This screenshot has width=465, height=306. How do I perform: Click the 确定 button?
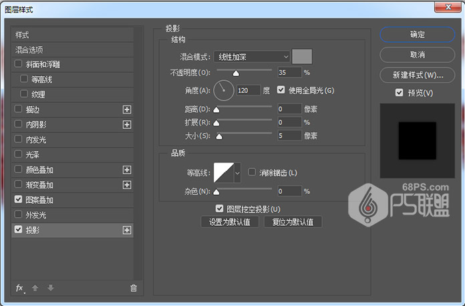point(418,35)
